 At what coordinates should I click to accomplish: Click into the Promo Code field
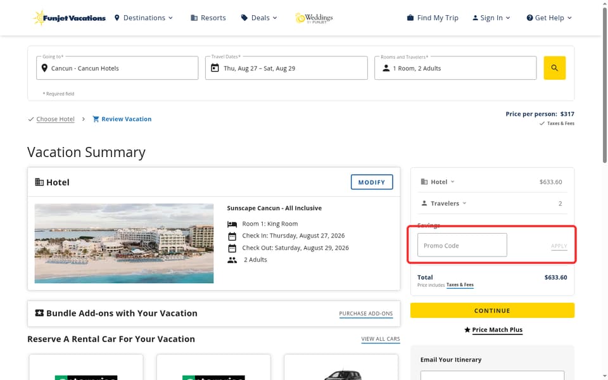click(x=462, y=245)
